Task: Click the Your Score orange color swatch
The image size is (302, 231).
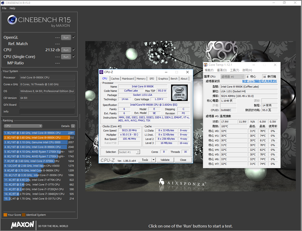Action: tap(5, 215)
